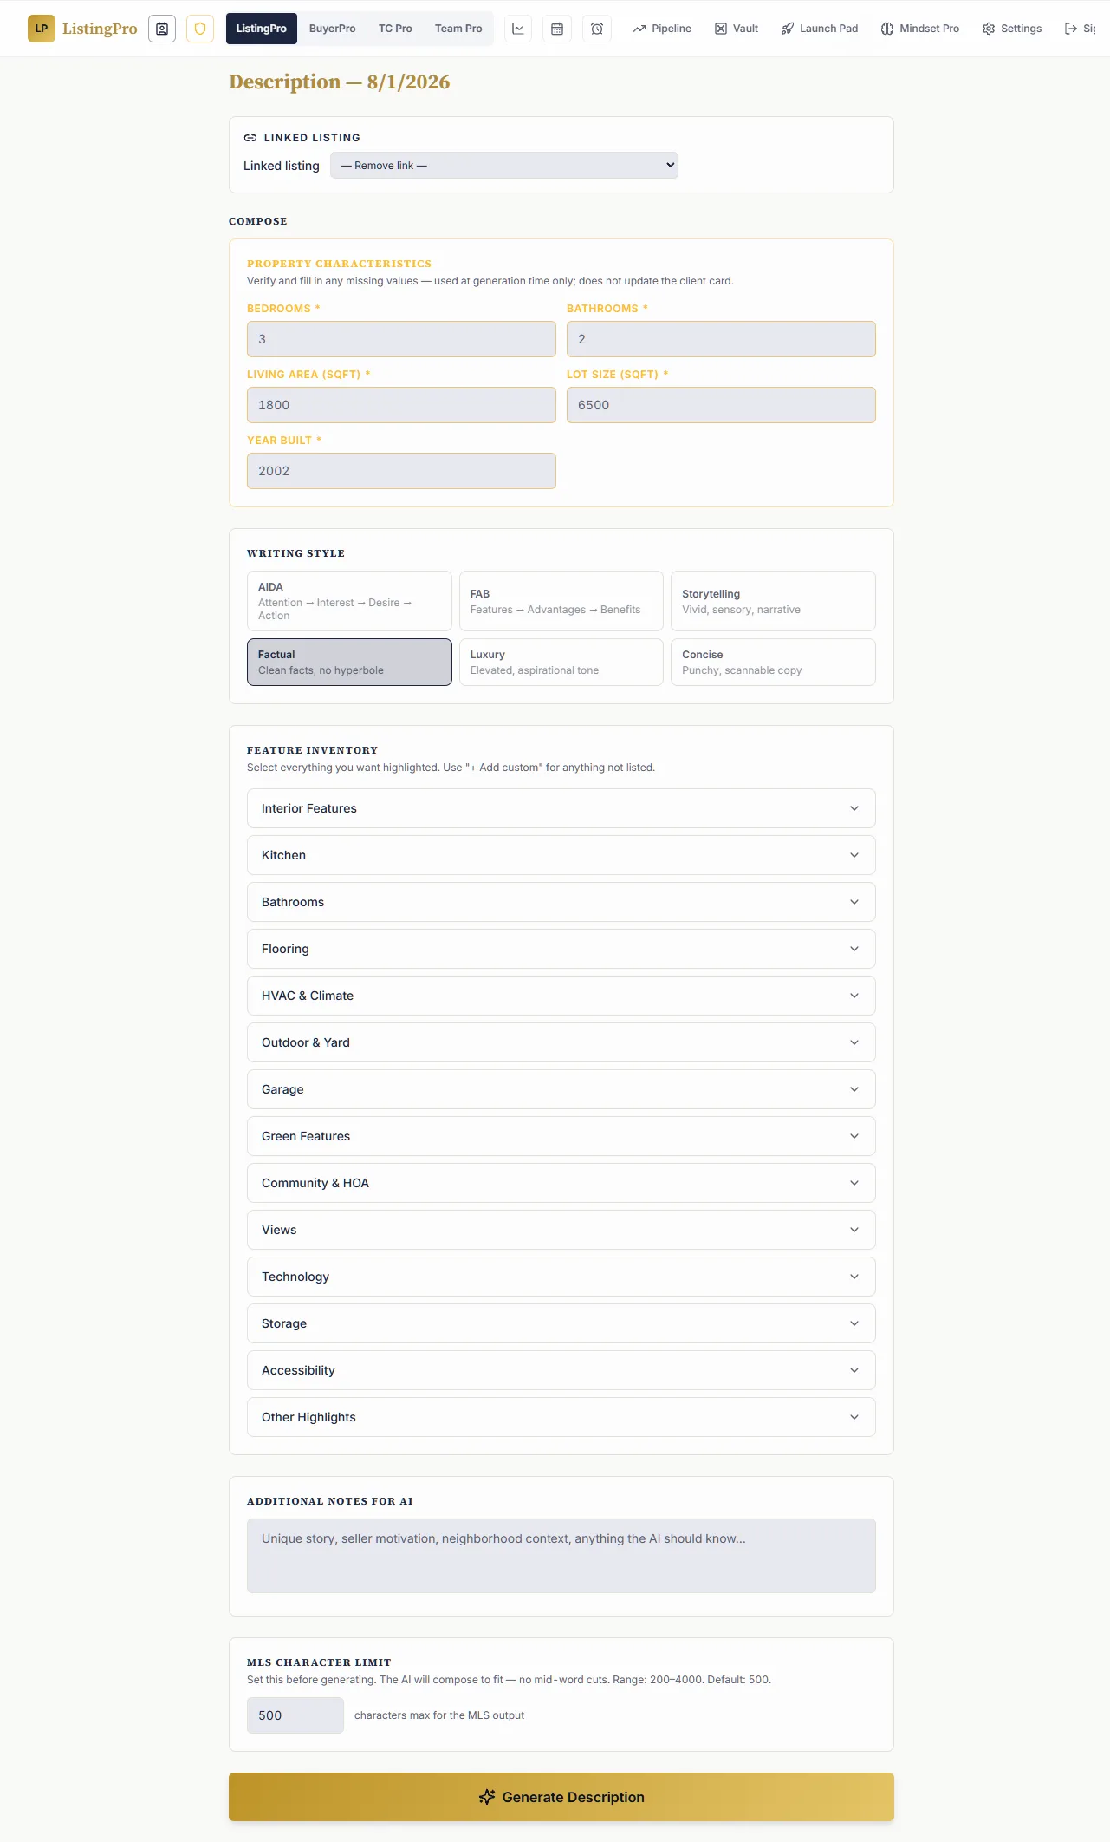The width and height of the screenshot is (1110, 1842).
Task: Go to Pipeline
Action: (662, 29)
